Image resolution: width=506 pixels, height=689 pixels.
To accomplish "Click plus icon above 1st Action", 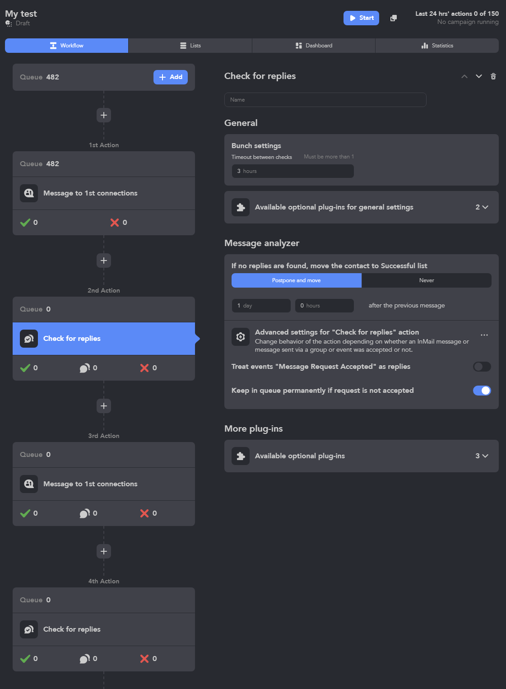I will point(104,115).
